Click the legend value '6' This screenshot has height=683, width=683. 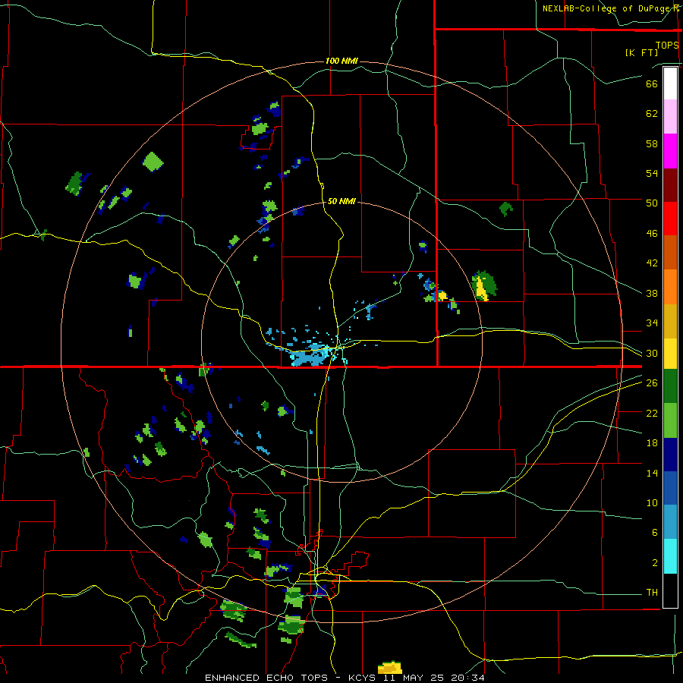655,533
